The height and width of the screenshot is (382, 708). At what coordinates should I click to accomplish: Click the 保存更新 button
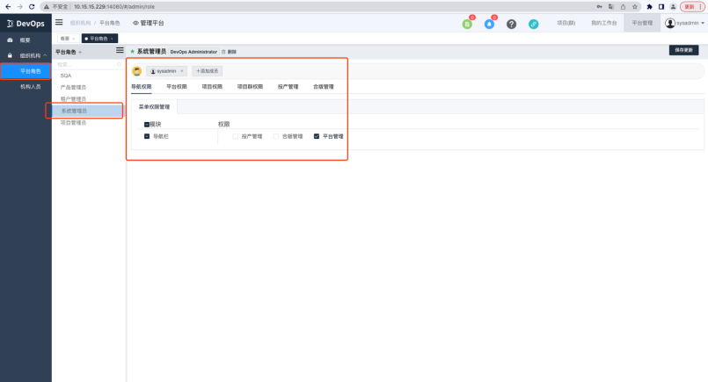click(684, 51)
